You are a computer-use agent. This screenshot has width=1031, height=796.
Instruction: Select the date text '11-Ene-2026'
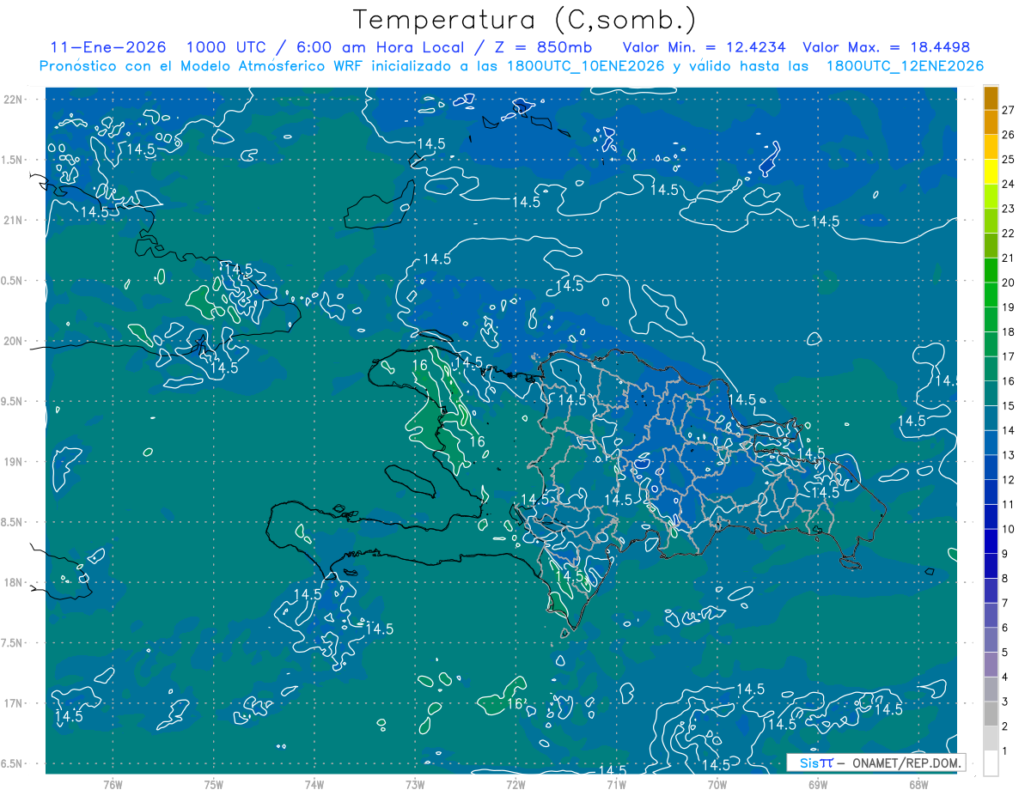[x=107, y=47]
